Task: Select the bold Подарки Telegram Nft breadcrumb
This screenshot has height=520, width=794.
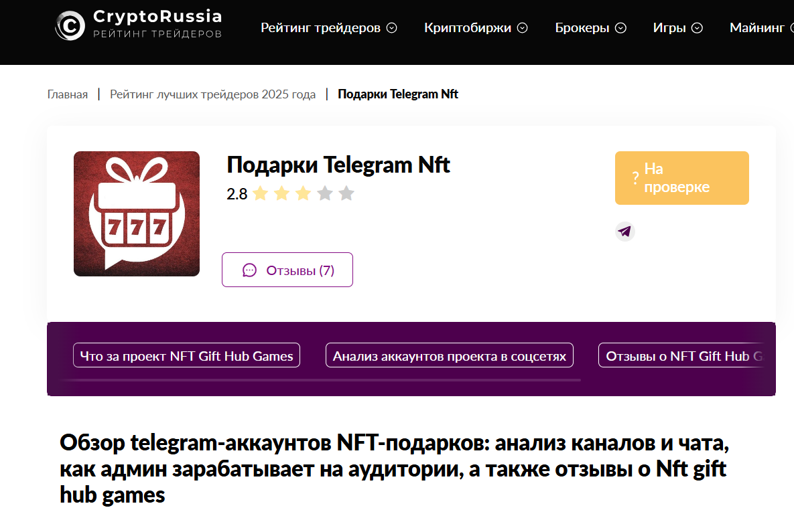Action: click(x=398, y=94)
